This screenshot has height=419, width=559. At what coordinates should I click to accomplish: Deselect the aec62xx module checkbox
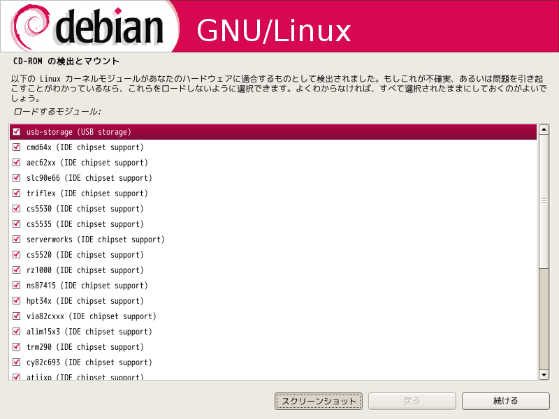tap(16, 163)
